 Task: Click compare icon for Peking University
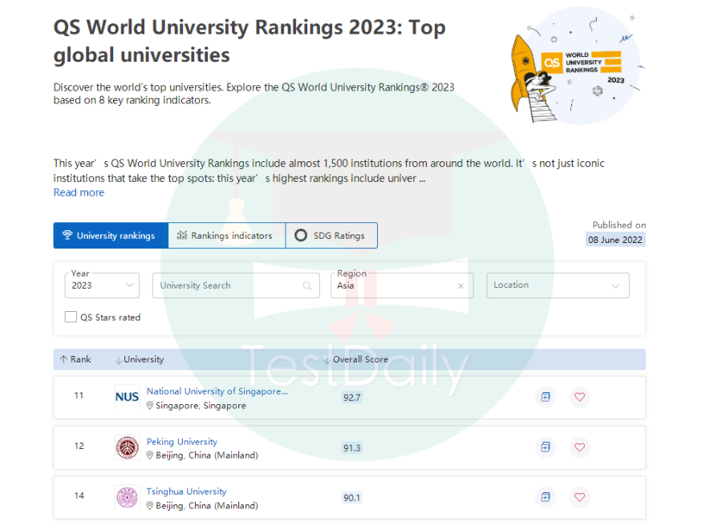coord(546,447)
